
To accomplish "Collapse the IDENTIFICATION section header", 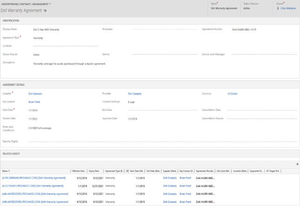I will coord(11,20).
